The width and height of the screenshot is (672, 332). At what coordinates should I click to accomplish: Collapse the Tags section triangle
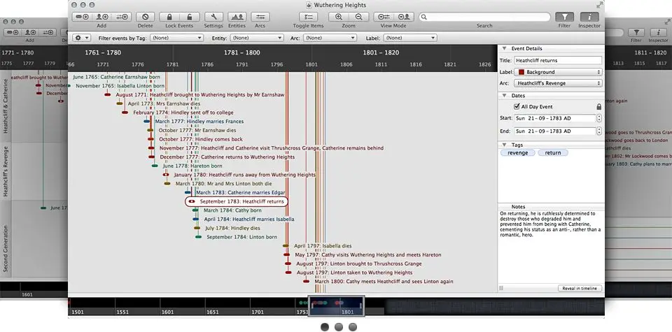[504, 145]
